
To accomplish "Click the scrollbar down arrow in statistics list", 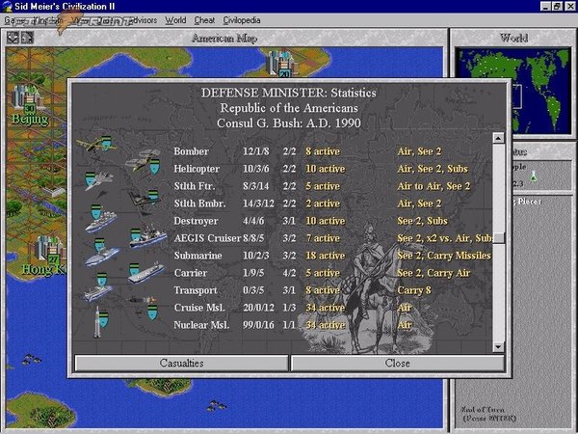I will (x=498, y=346).
